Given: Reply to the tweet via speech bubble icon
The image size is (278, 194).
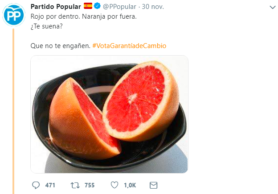Looking at the screenshot, I should coord(37,185).
